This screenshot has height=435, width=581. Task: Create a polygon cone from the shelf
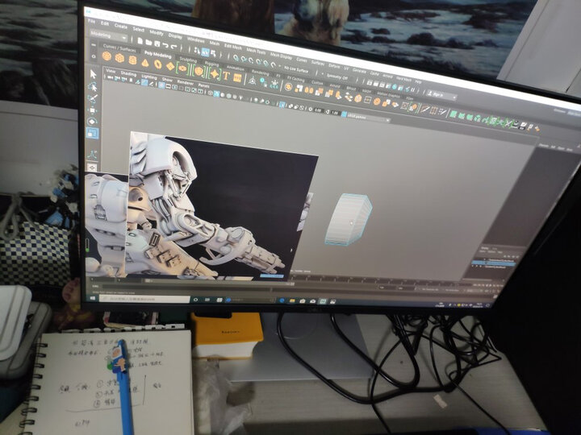click(145, 62)
